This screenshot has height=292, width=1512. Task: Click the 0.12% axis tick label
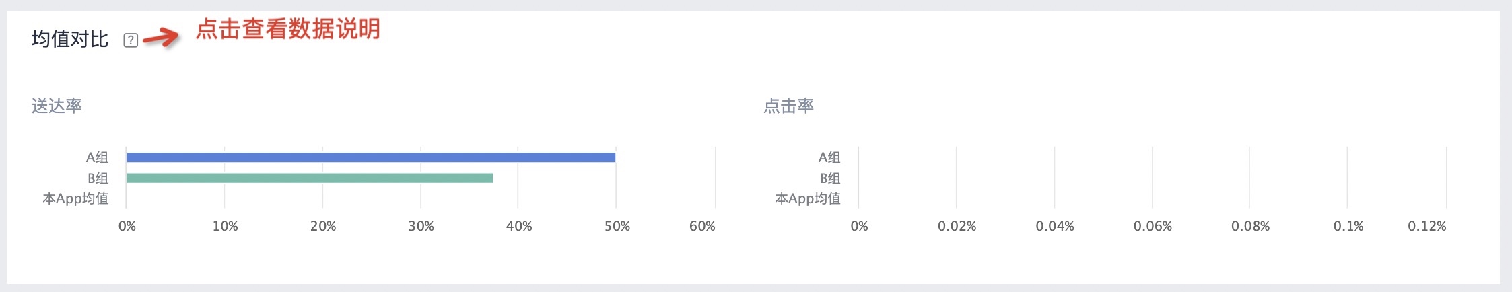(1427, 226)
